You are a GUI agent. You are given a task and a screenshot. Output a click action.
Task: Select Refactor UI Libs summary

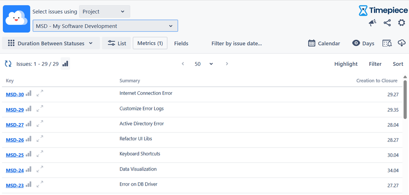(x=136, y=139)
